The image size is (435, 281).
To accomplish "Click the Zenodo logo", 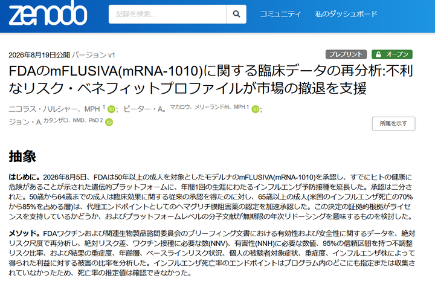I will click(x=48, y=13).
